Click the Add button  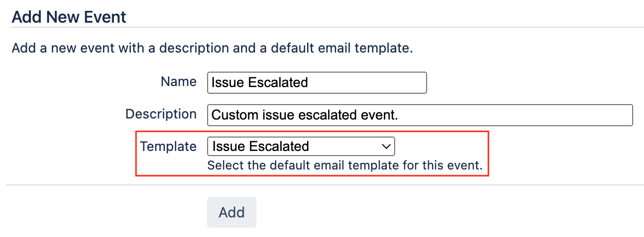(232, 212)
